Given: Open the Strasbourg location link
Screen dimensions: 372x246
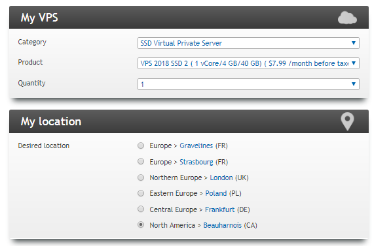Looking at the screenshot, I should point(196,162).
